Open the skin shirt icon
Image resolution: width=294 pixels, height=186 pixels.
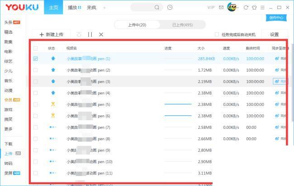(x=254, y=8)
